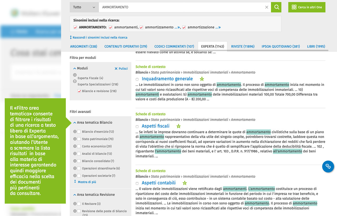Open the Tutto search scope dropdown

pyautogui.click(x=84, y=7)
